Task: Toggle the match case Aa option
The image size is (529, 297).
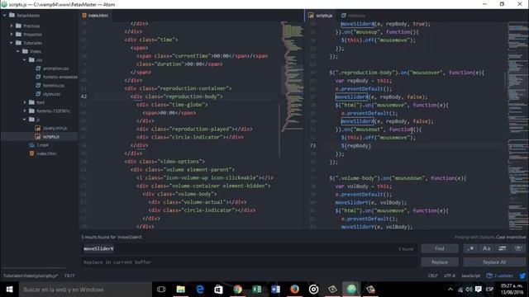Action: point(487,248)
